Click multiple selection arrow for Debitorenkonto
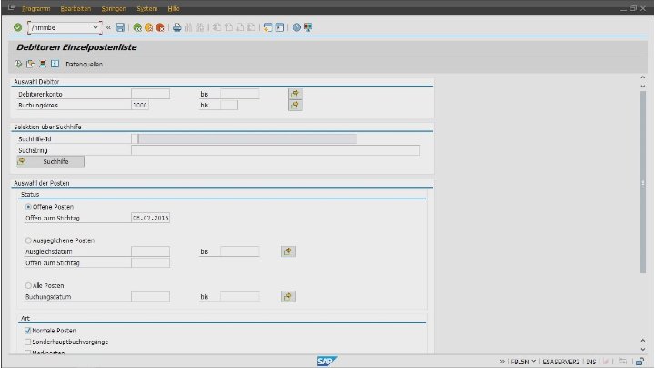This screenshot has width=655, height=368. coord(295,94)
